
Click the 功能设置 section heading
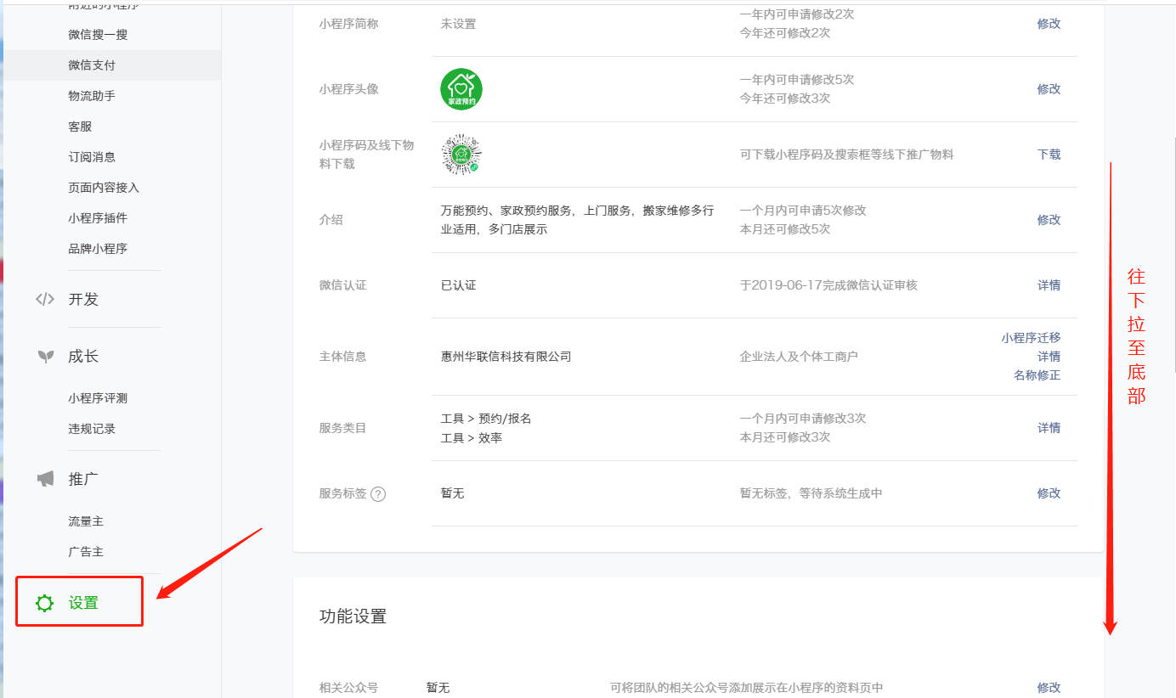tap(353, 616)
